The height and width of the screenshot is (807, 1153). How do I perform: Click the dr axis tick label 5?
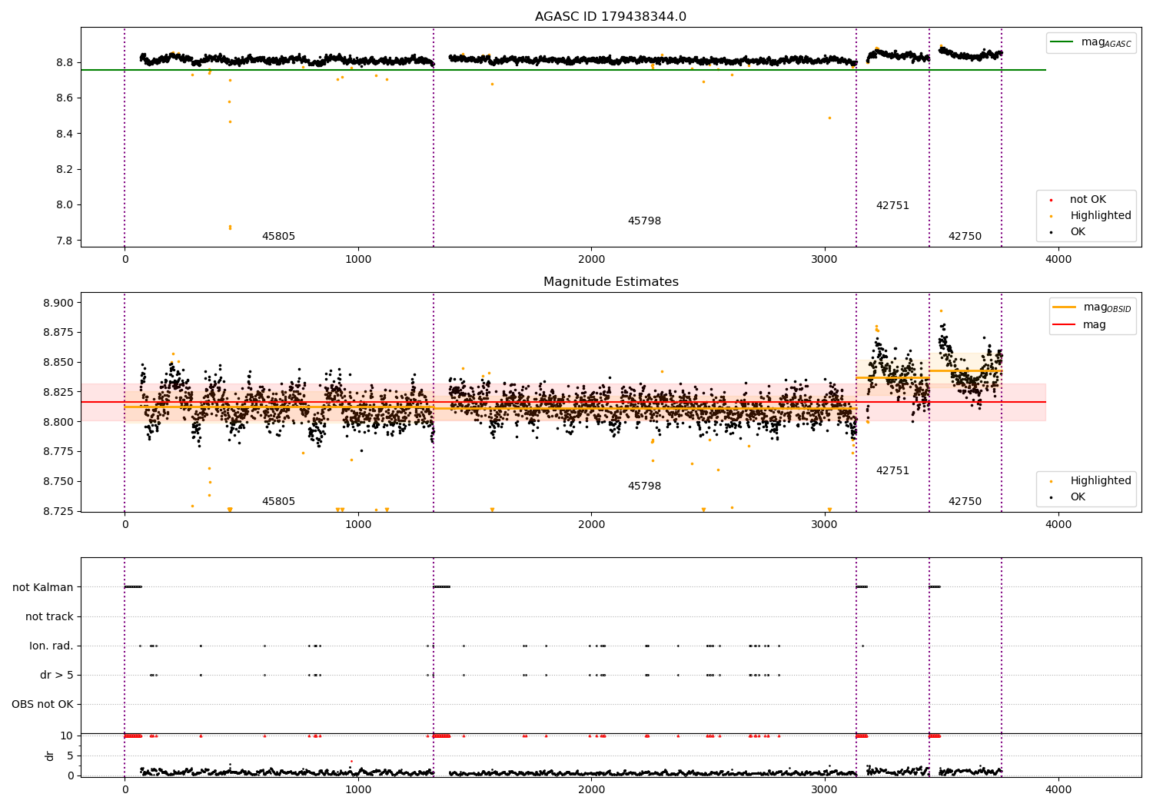(70, 756)
